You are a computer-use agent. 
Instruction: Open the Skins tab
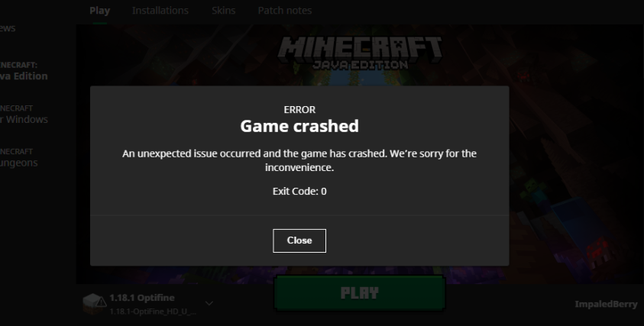click(x=223, y=10)
